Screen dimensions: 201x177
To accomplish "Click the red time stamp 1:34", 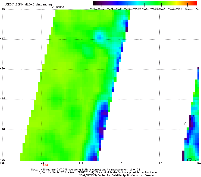I will click(46, 165).
